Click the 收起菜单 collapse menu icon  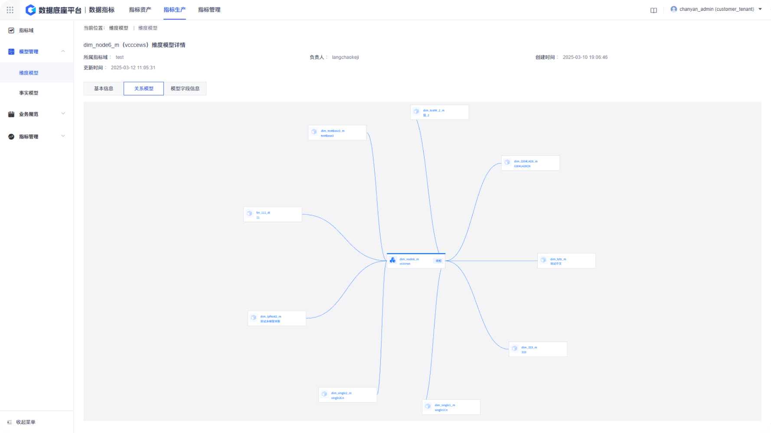pos(10,422)
